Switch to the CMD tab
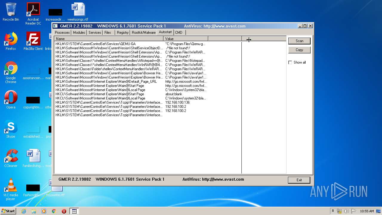The width and height of the screenshot is (382, 215). (x=179, y=32)
